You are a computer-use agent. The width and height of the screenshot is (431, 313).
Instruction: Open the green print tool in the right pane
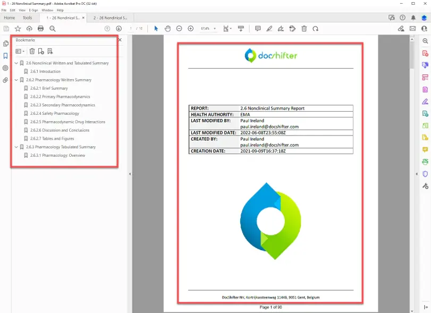(425, 162)
